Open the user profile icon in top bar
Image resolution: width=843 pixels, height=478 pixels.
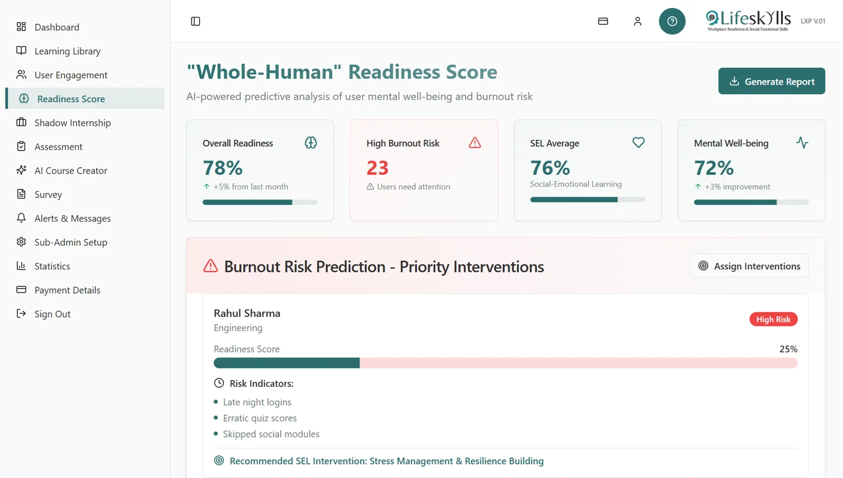click(x=638, y=21)
